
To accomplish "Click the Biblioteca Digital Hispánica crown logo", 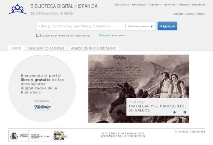I will tap(17, 9).
